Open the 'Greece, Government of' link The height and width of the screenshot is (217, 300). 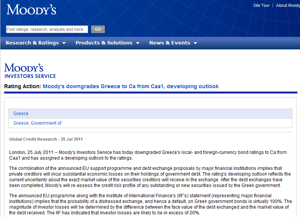(x=37, y=123)
